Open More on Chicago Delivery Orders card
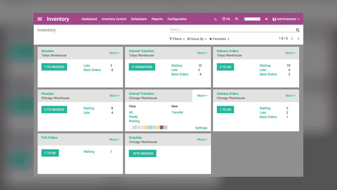 coord(290,96)
